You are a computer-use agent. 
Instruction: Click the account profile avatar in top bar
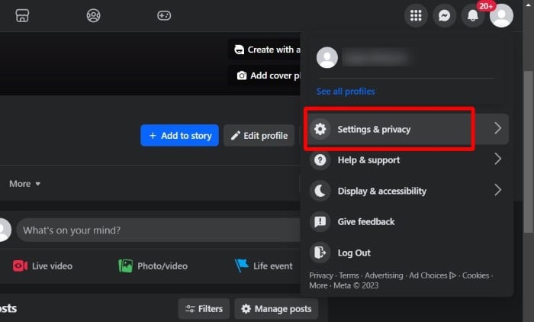click(501, 15)
